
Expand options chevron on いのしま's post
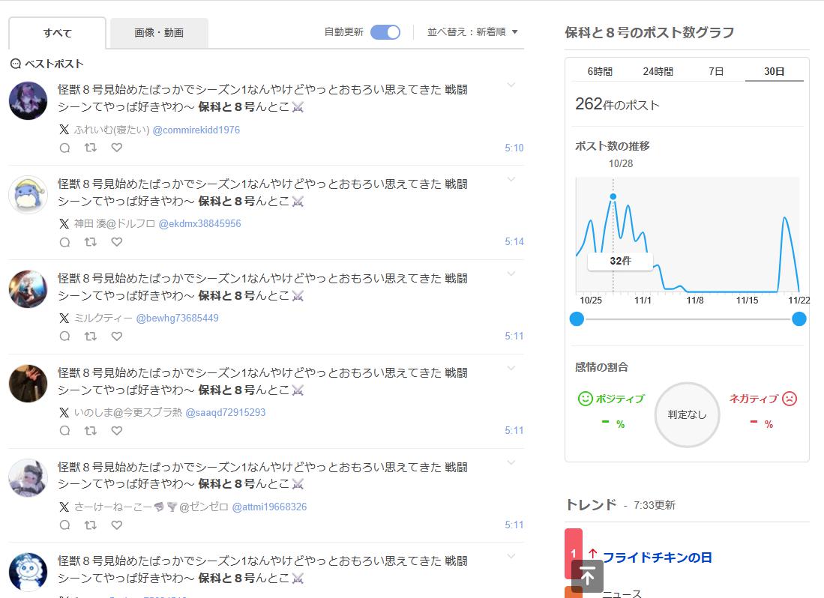(511, 368)
